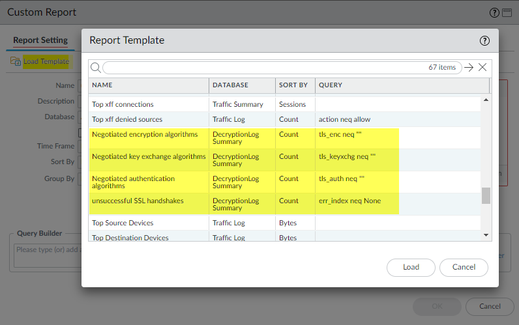Select Negotiated encryption algorithms row

point(145,134)
